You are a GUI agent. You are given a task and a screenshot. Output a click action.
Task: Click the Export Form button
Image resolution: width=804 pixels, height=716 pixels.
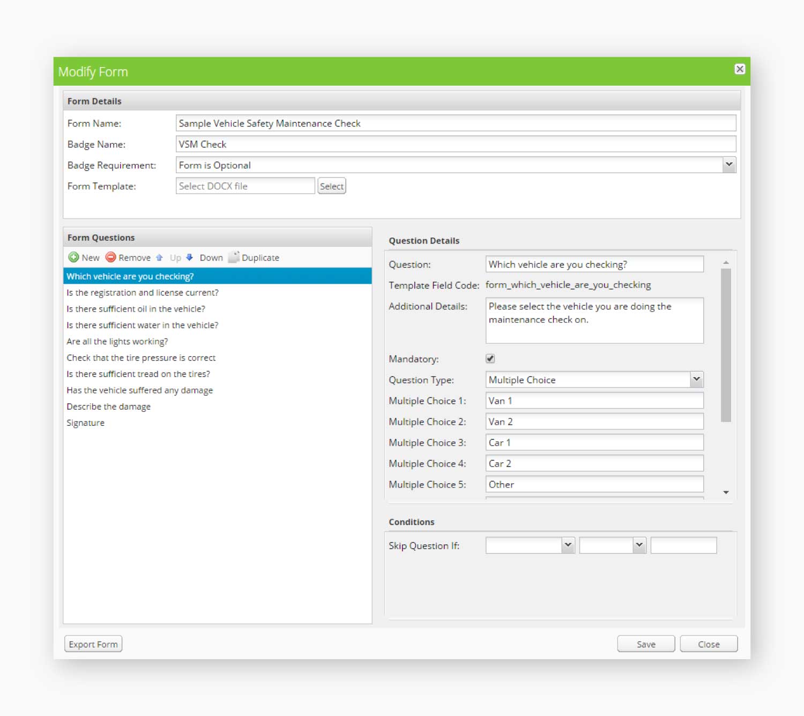pyautogui.click(x=93, y=644)
